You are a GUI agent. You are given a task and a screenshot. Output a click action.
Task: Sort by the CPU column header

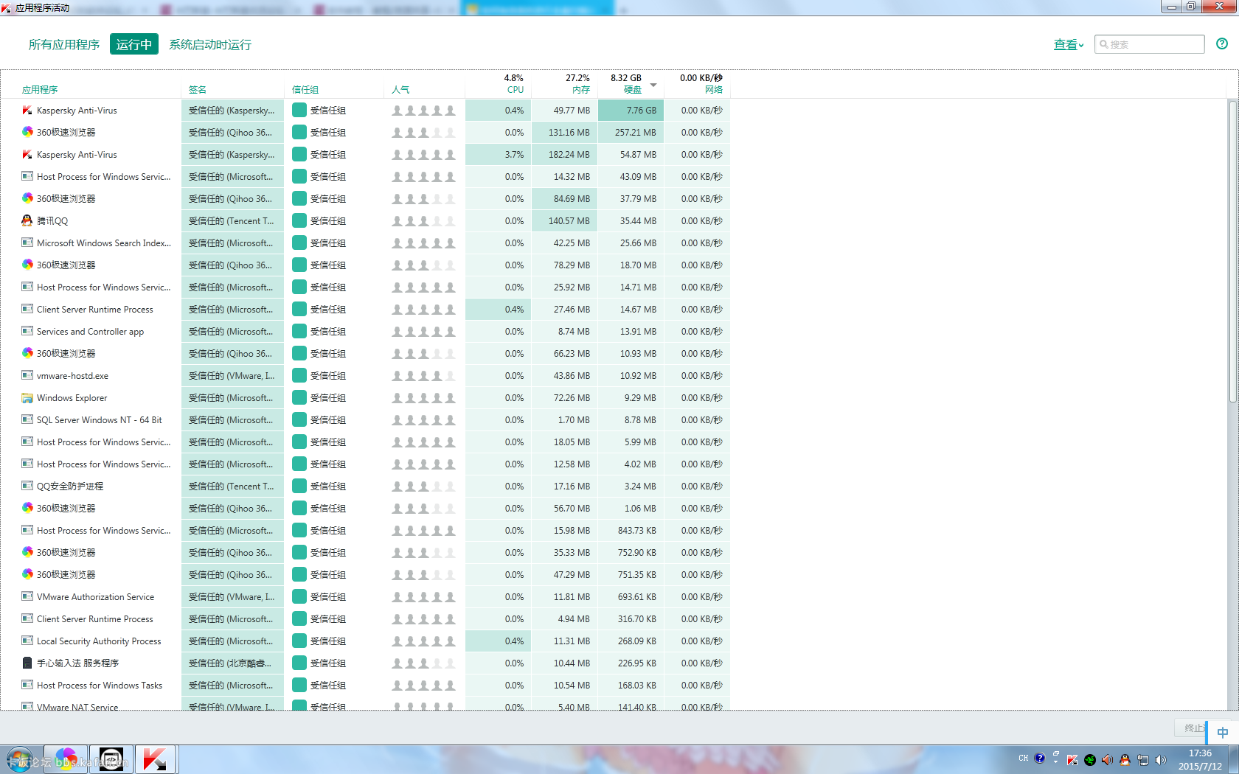pyautogui.click(x=515, y=89)
